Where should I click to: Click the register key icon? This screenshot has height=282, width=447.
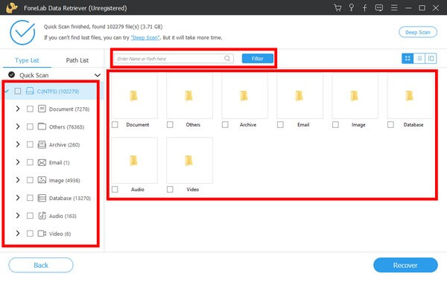351,7
